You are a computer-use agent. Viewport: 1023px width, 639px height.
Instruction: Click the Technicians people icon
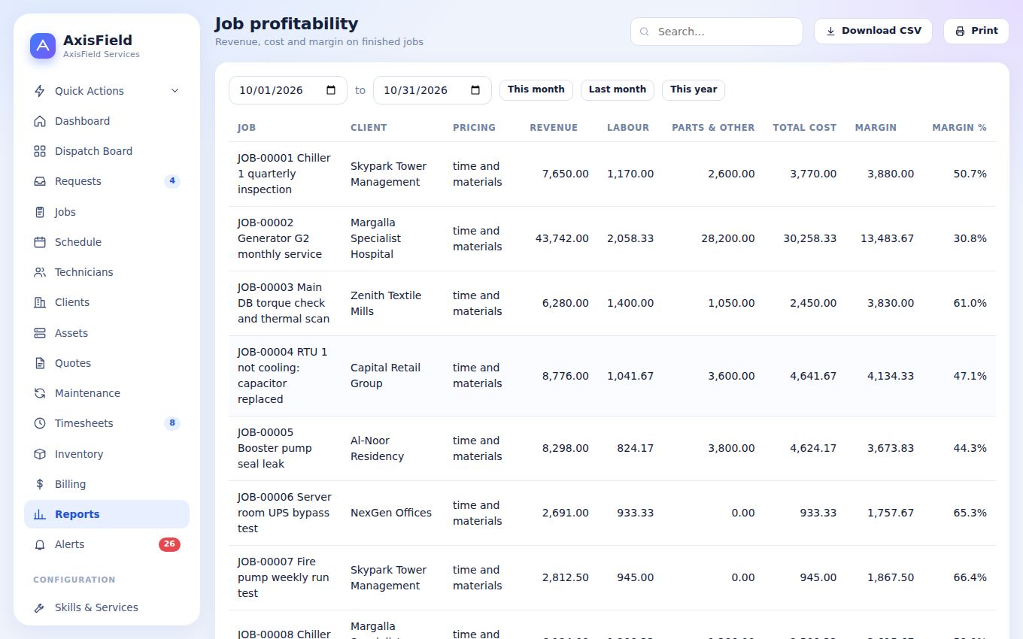[x=40, y=272]
